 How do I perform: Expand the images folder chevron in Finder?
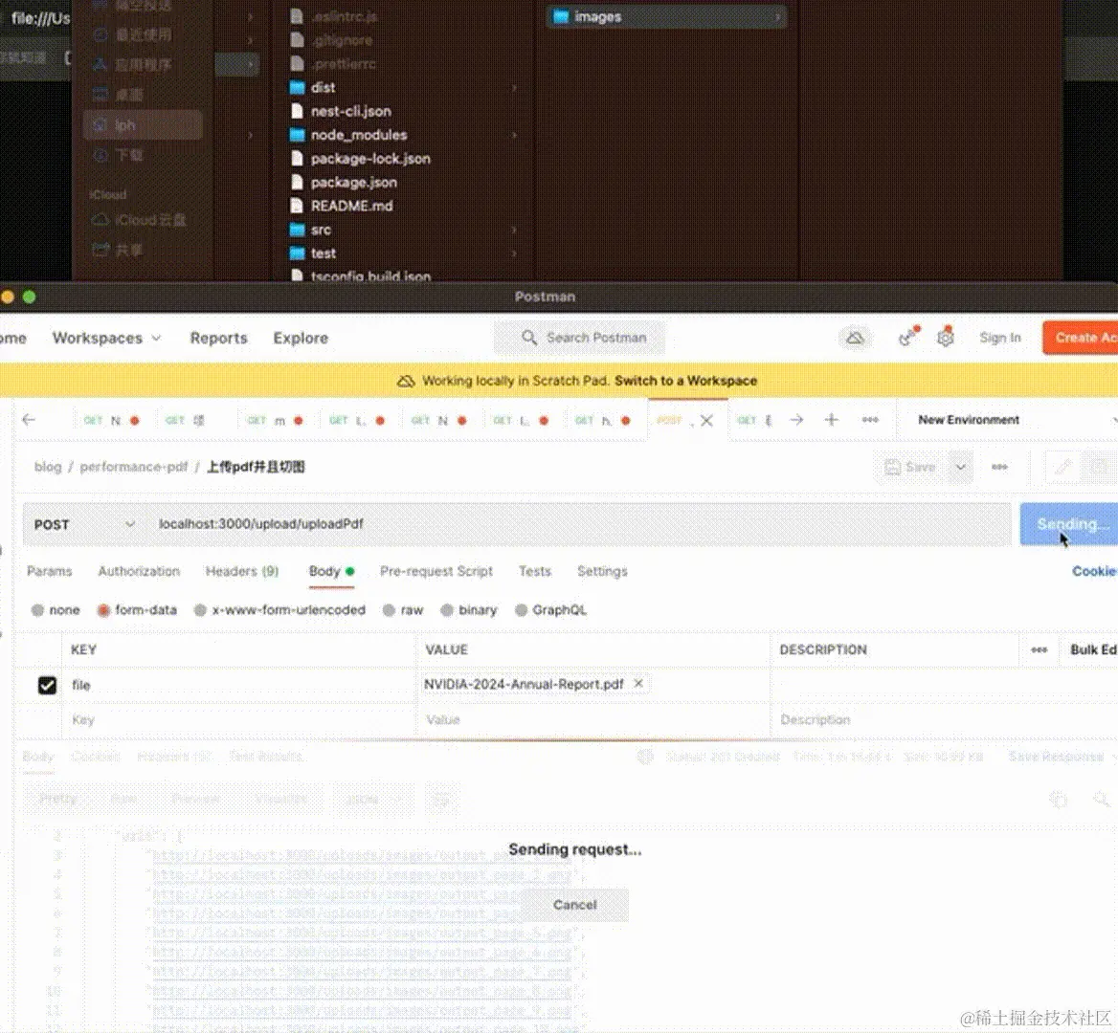pos(777,16)
